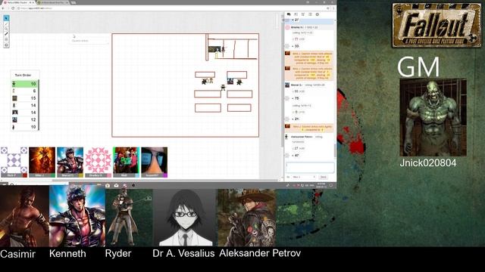Pick the Zoom magnifier tool in the toolbar
The width and height of the screenshot is (485, 272).
pos(6,29)
